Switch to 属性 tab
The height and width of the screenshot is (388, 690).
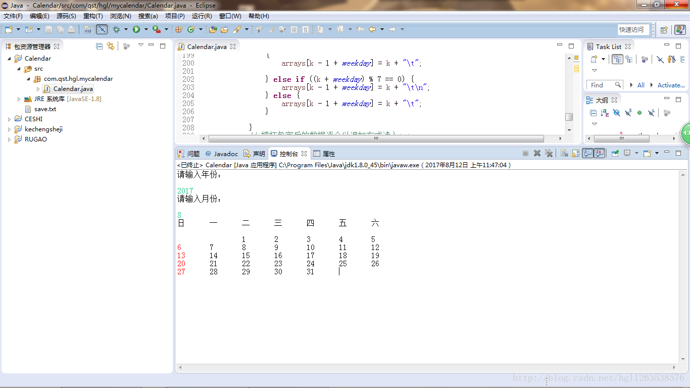coord(324,154)
